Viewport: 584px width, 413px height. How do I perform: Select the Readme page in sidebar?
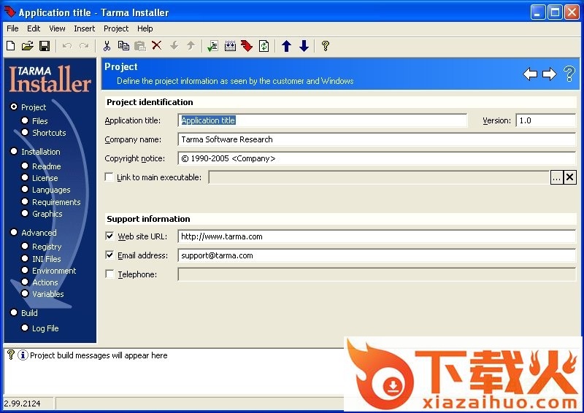(x=41, y=166)
